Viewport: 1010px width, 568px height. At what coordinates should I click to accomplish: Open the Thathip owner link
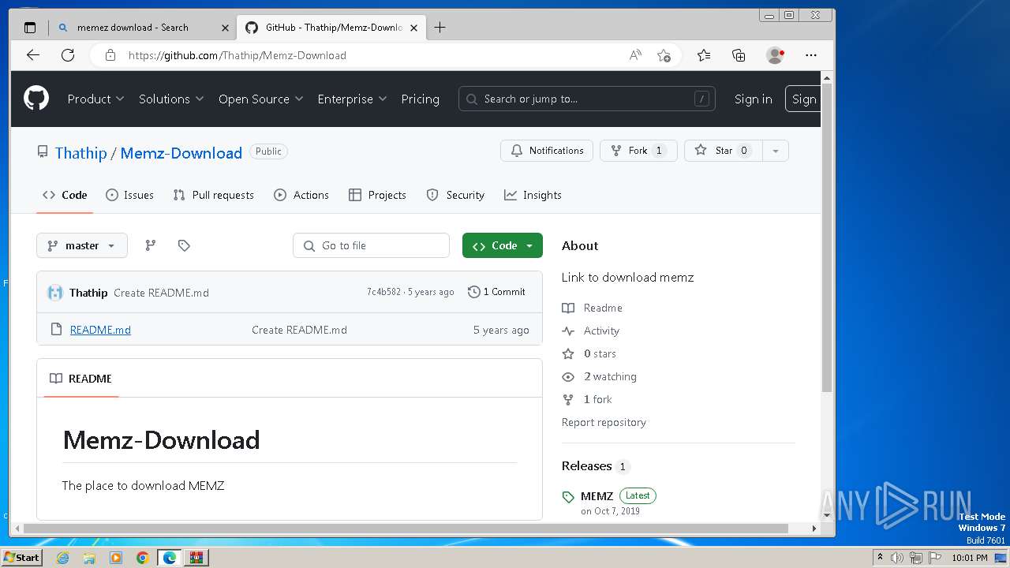click(x=80, y=153)
